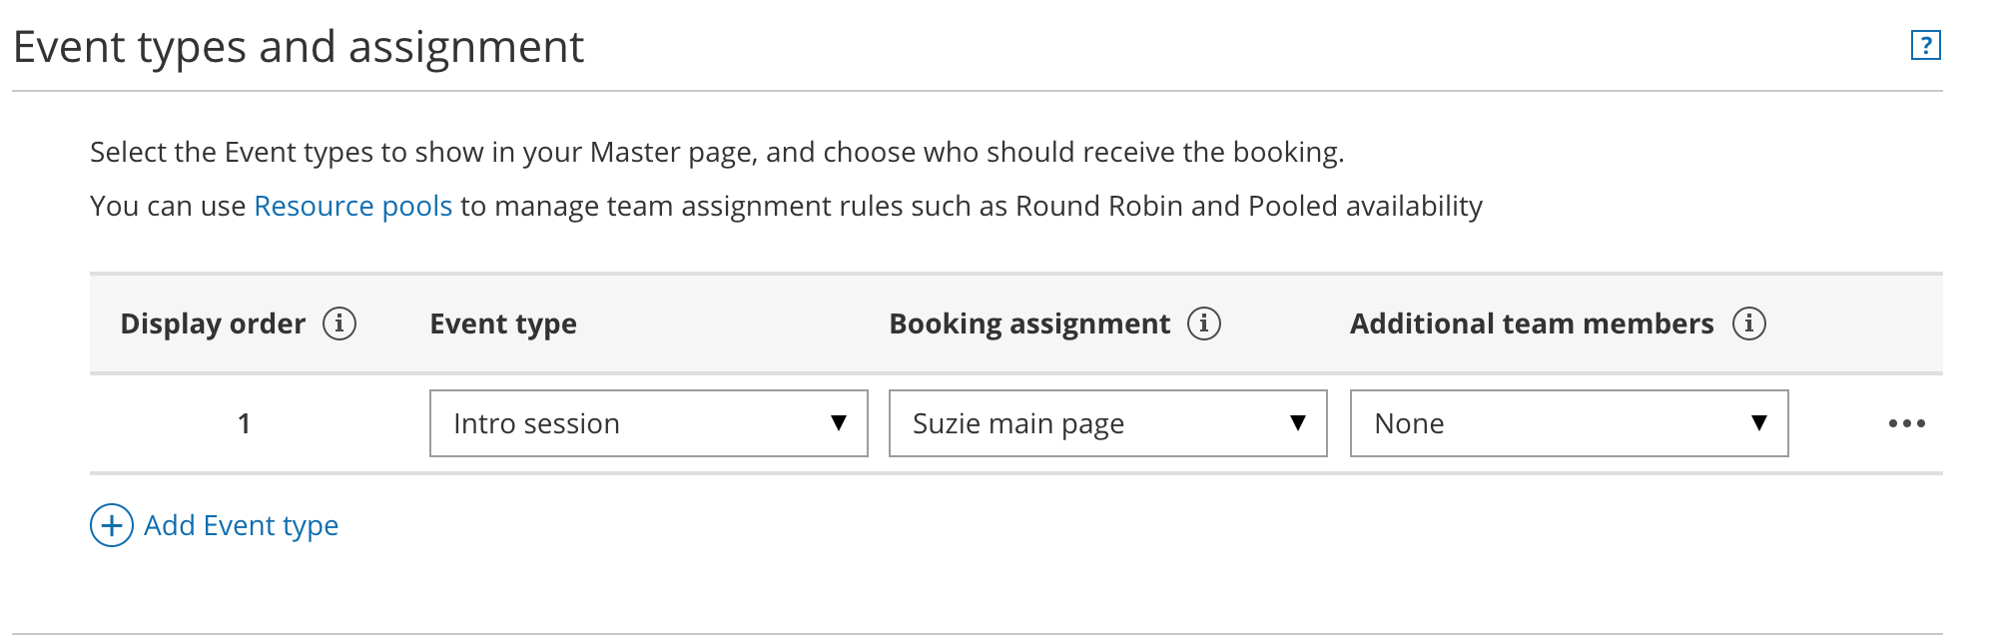Click the arrow on Intro session dropdown

click(839, 423)
